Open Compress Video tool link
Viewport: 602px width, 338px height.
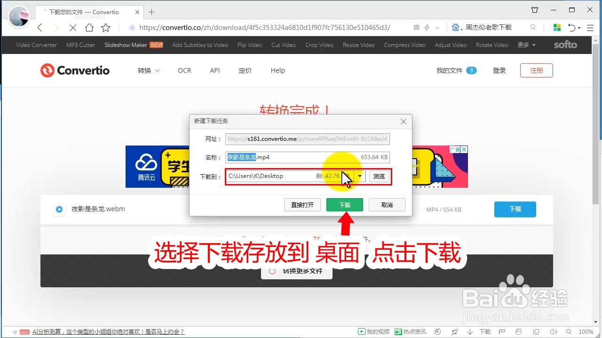[x=404, y=45]
